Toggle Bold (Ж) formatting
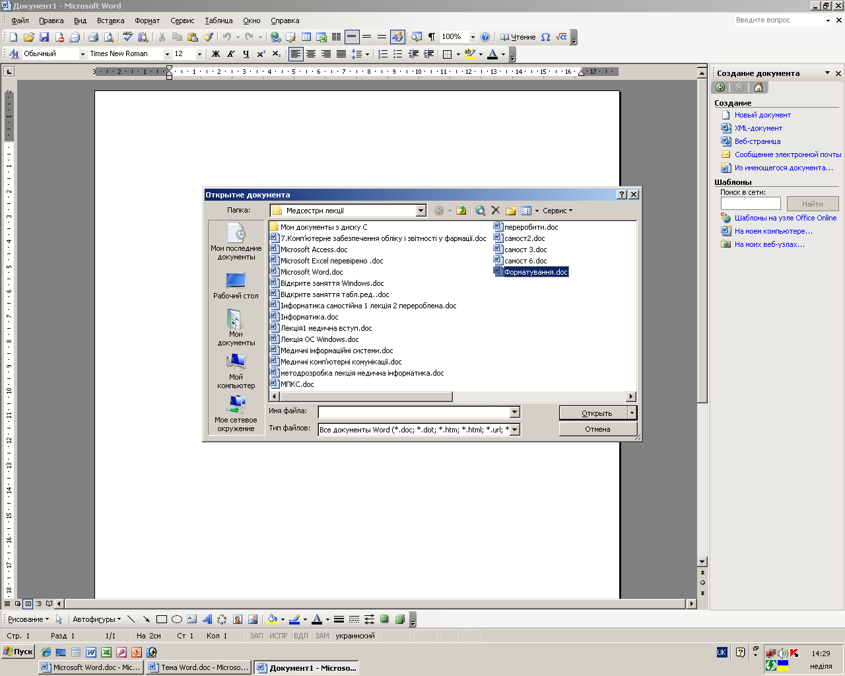 coord(216,54)
